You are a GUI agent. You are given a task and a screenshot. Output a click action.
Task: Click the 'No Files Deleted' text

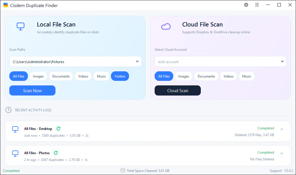(262, 159)
